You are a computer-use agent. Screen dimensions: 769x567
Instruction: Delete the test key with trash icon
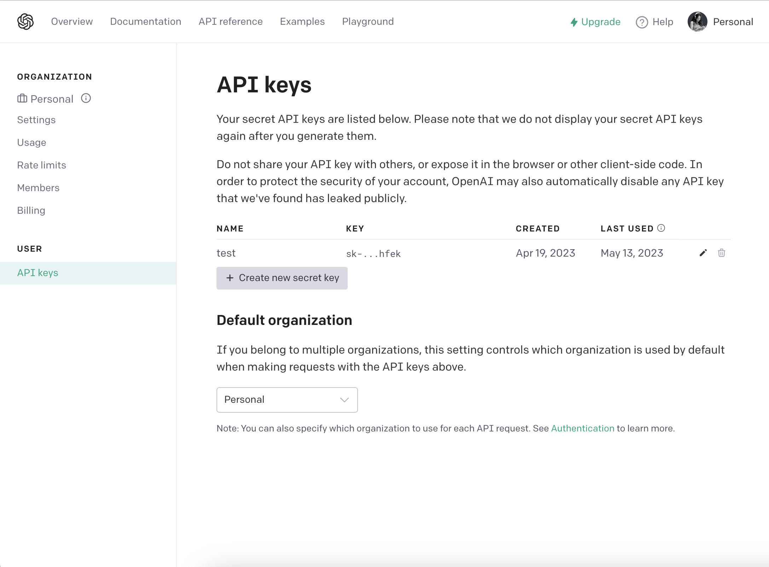click(x=722, y=253)
